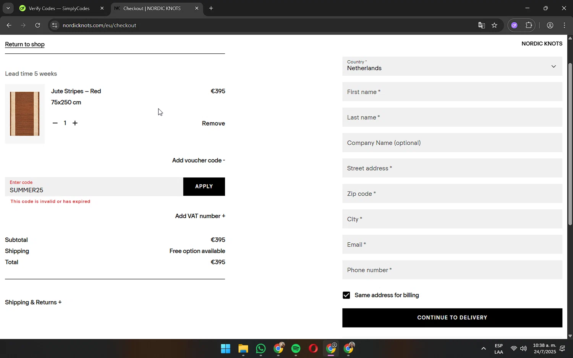Open the Country dropdown
This screenshot has height=358, width=573.
tap(452, 66)
